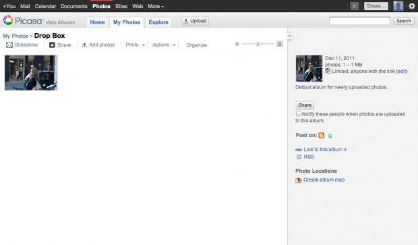Image resolution: width=418 pixels, height=245 pixels.
Task: Select Photos in top bar
Action: pyautogui.click(x=101, y=6)
